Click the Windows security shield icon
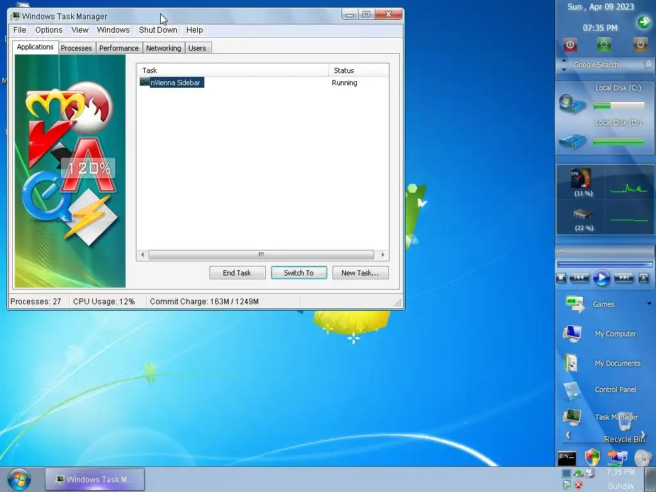This screenshot has height=492, width=656. (x=593, y=457)
